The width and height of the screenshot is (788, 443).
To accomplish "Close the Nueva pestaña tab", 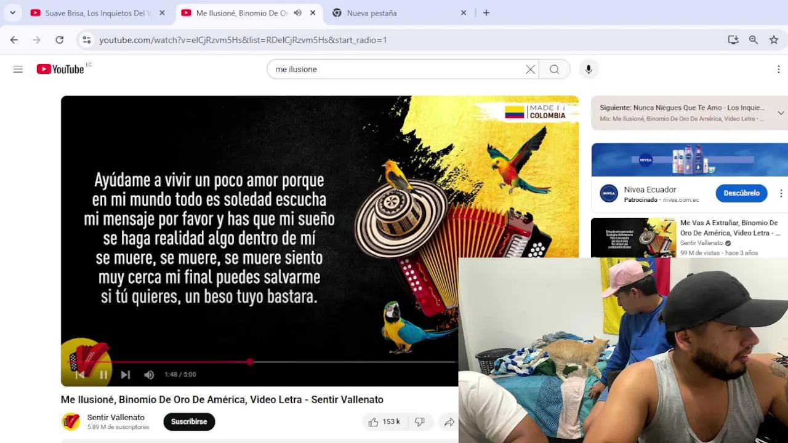I will 464,13.
